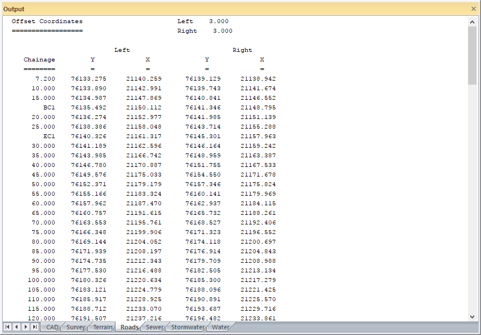
Task: Grab the vertical scrollbar thumb
Action: pos(473,55)
